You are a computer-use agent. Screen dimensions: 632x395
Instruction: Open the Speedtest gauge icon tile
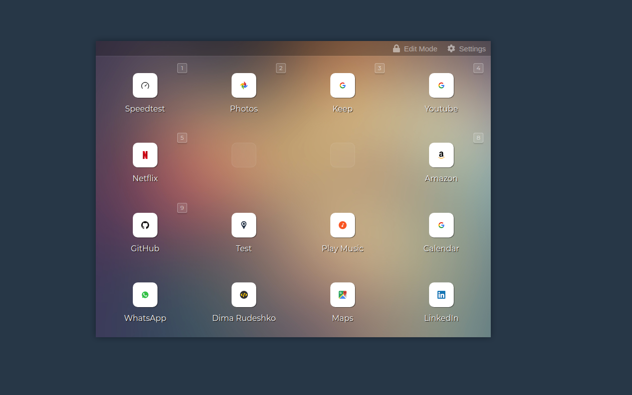pos(145,85)
